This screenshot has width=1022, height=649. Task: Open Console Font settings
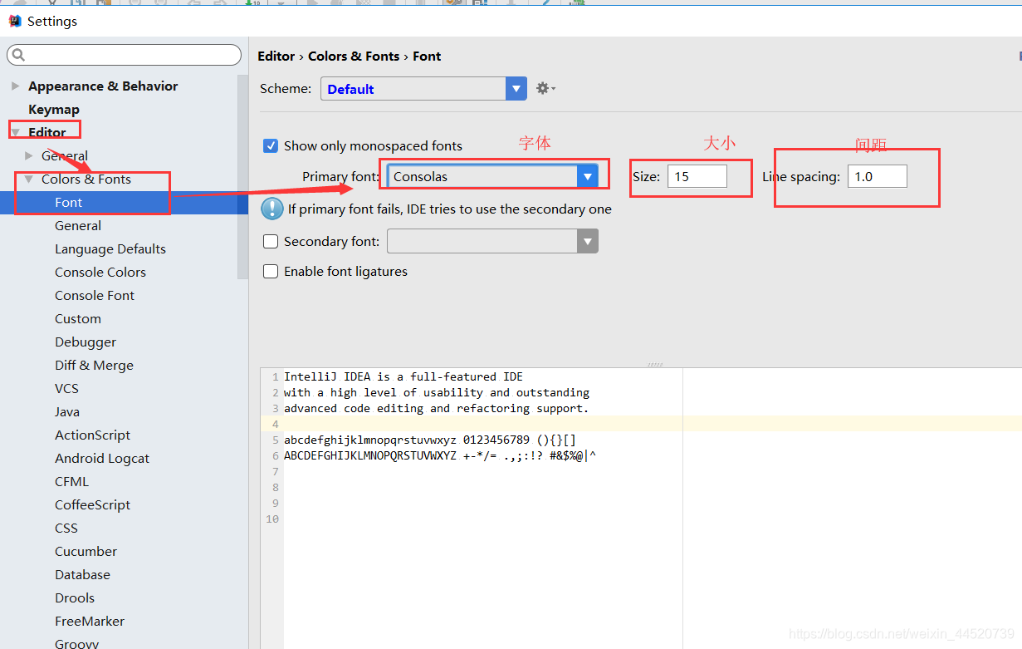pos(95,295)
